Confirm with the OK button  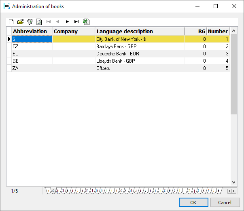point(193,202)
